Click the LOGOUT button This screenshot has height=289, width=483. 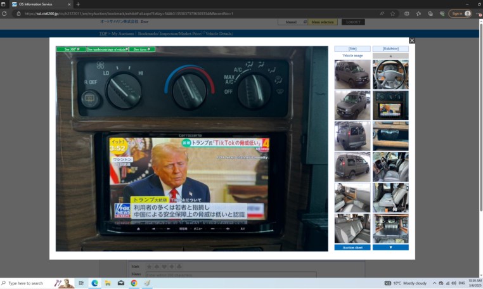tap(353, 22)
